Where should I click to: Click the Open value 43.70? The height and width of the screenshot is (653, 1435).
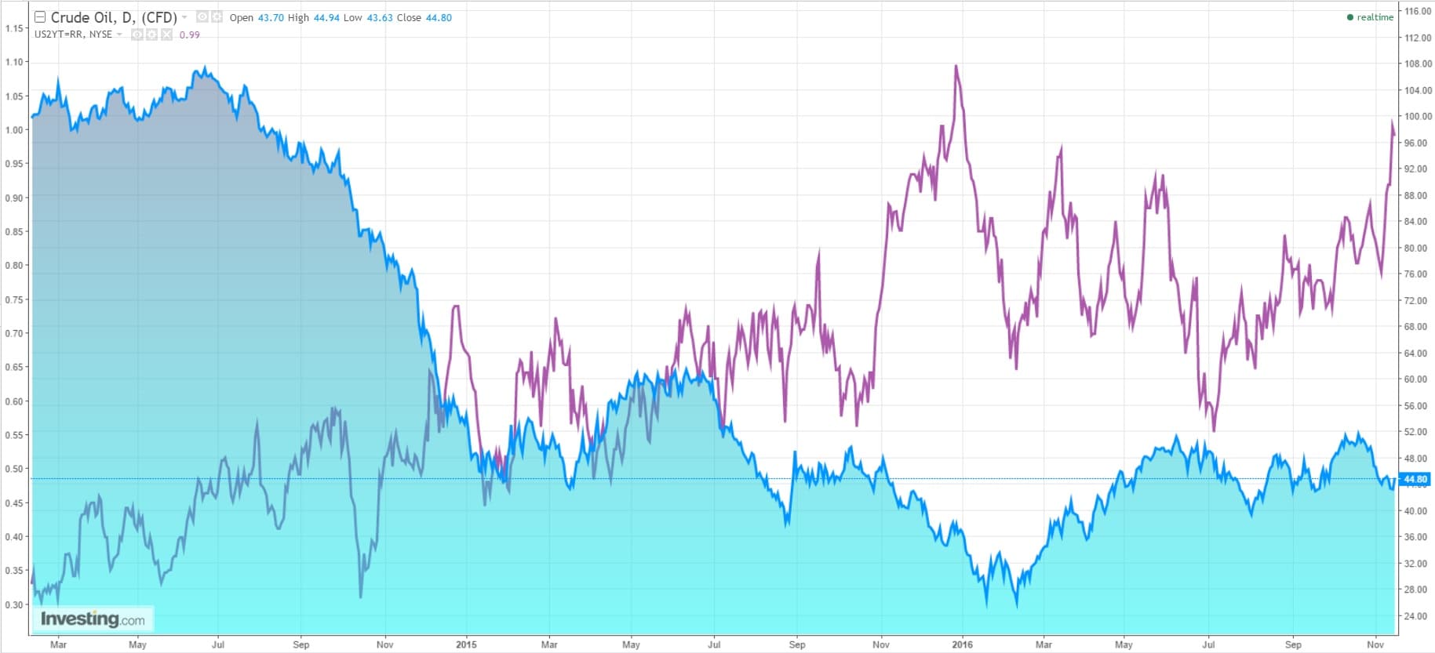tap(271, 17)
